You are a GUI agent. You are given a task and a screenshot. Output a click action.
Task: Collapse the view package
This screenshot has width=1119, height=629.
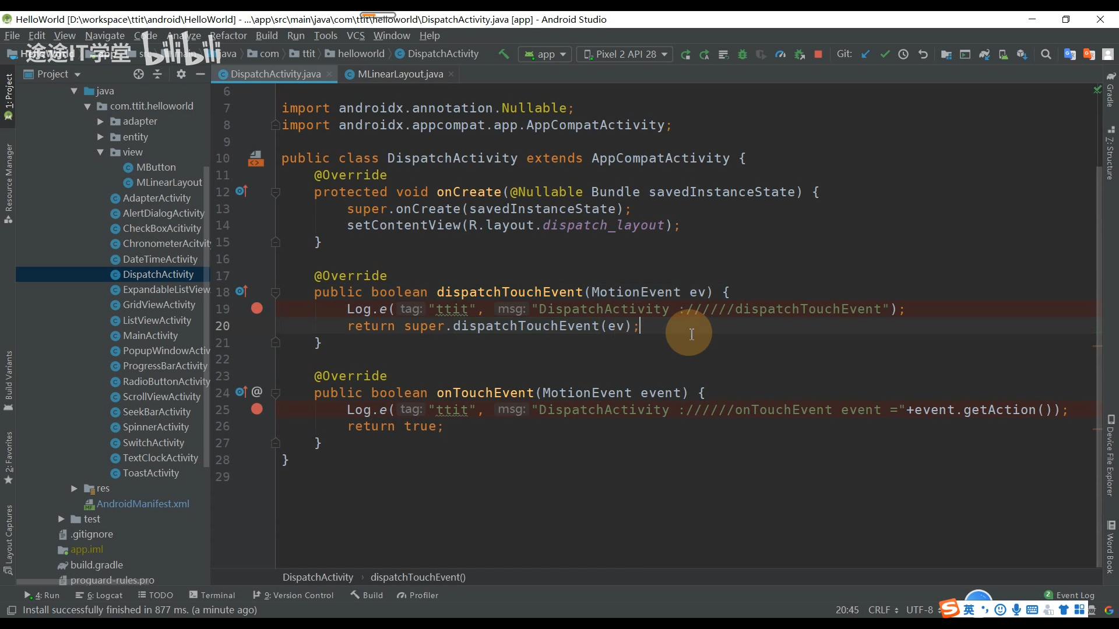coord(100,152)
